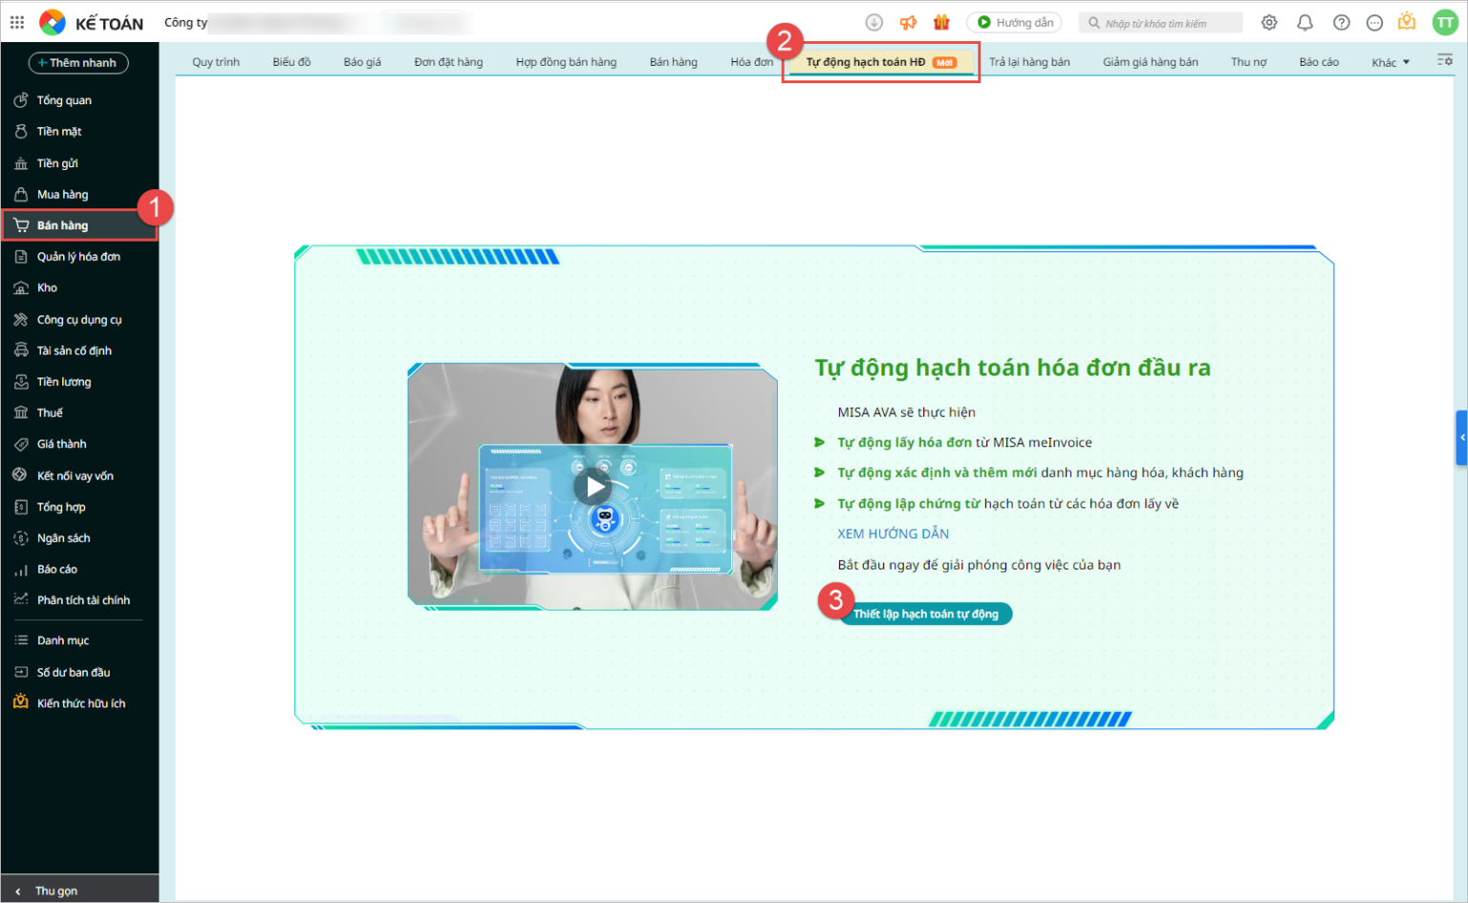
Task: Click the TT user avatar
Action: [1445, 22]
